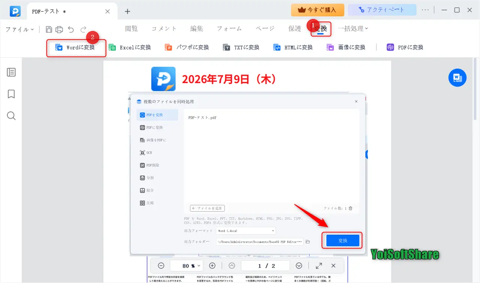Toggle fullscreen view icon
Image resolution: width=480 pixels, height=283 pixels.
[x=319, y=266]
